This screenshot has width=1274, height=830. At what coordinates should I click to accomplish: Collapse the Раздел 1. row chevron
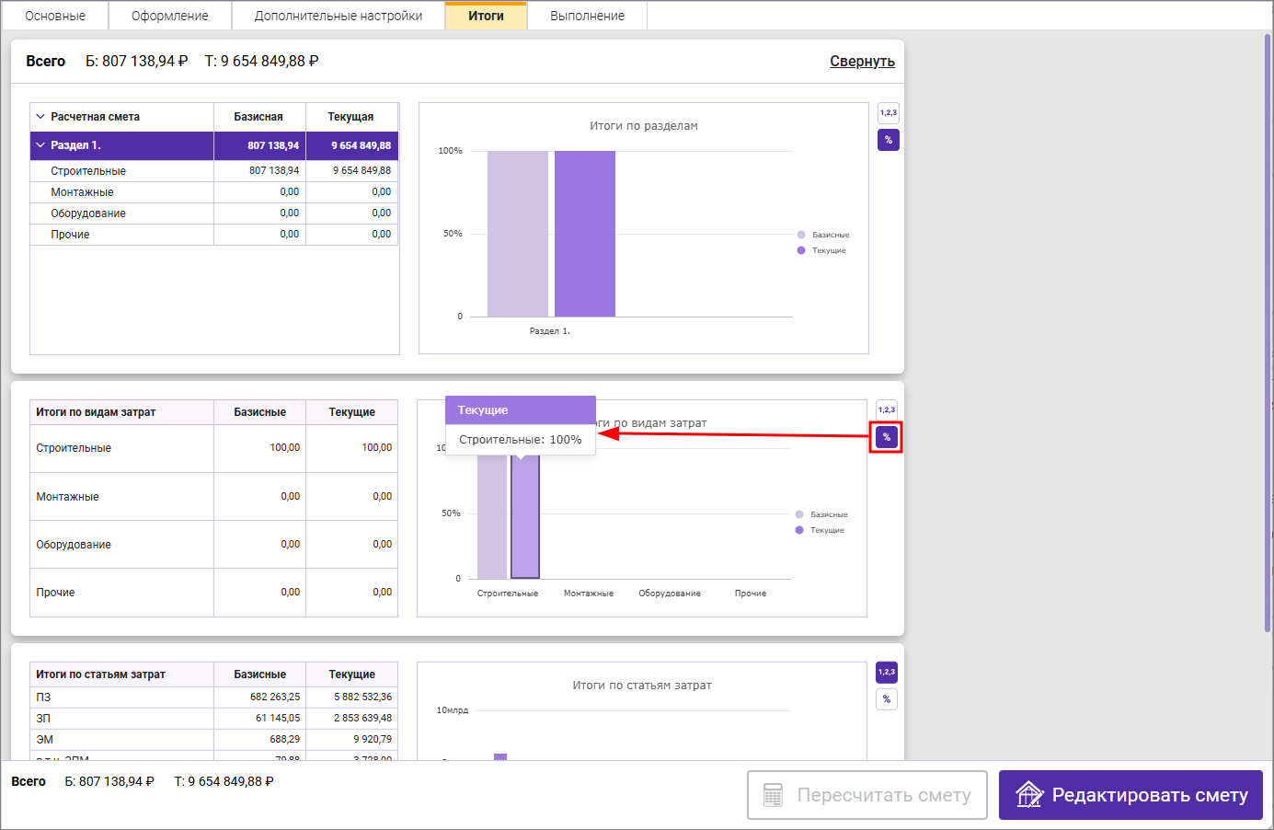tap(40, 145)
